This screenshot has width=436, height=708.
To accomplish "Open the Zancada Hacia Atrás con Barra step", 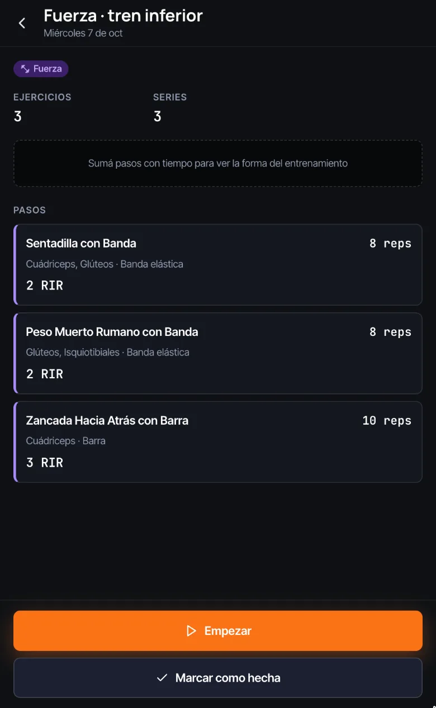I will [218, 442].
